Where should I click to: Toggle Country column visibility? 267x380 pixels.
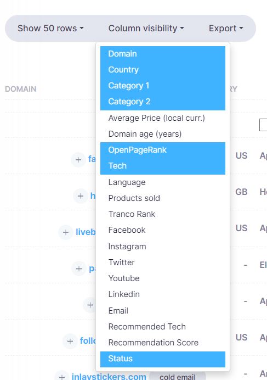click(163, 70)
